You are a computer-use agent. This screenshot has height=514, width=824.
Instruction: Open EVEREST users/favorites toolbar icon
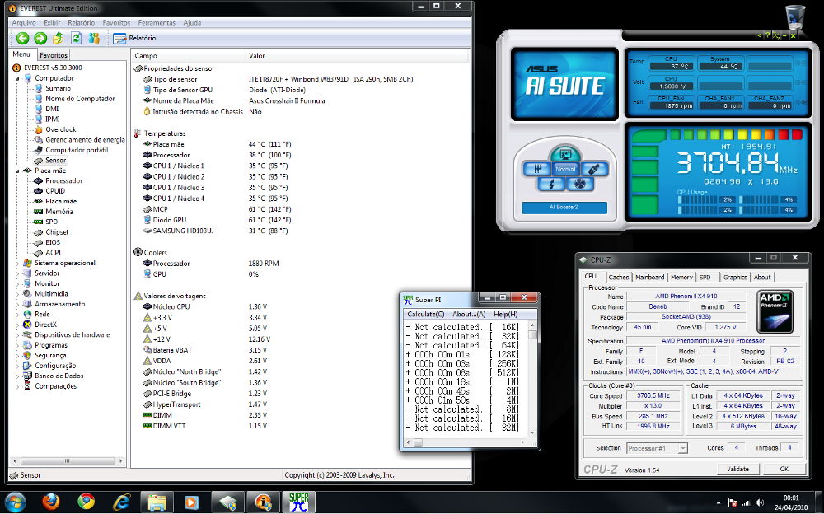pyautogui.click(x=94, y=38)
